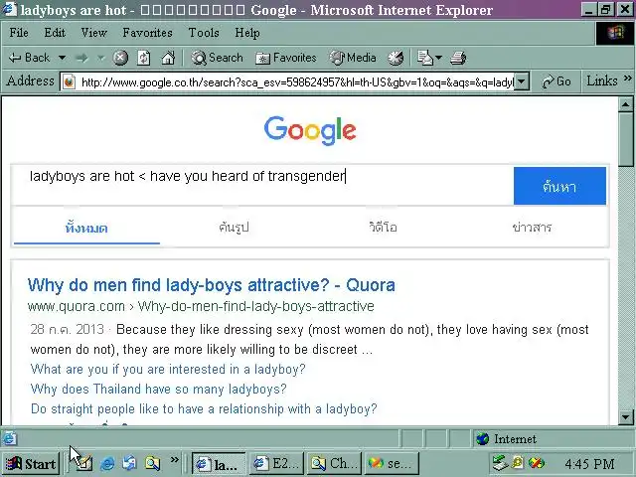Click the 4:45 PM system clock
The image size is (636, 477).
589,464
